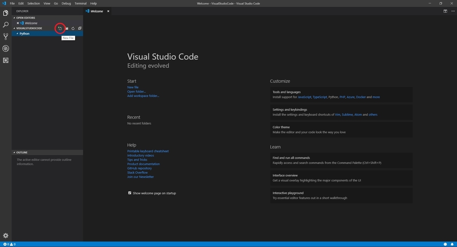Screen dimensions: 457x247
Task: Collapse the Outline section
Action: point(47,152)
